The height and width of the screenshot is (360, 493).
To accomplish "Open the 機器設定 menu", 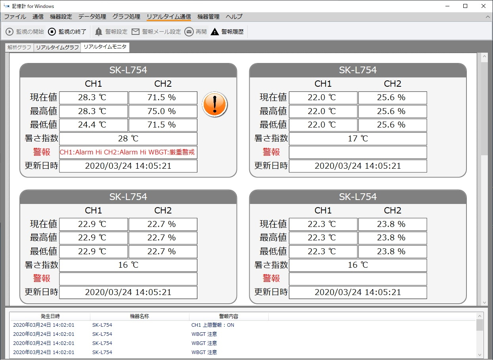I will point(61,17).
